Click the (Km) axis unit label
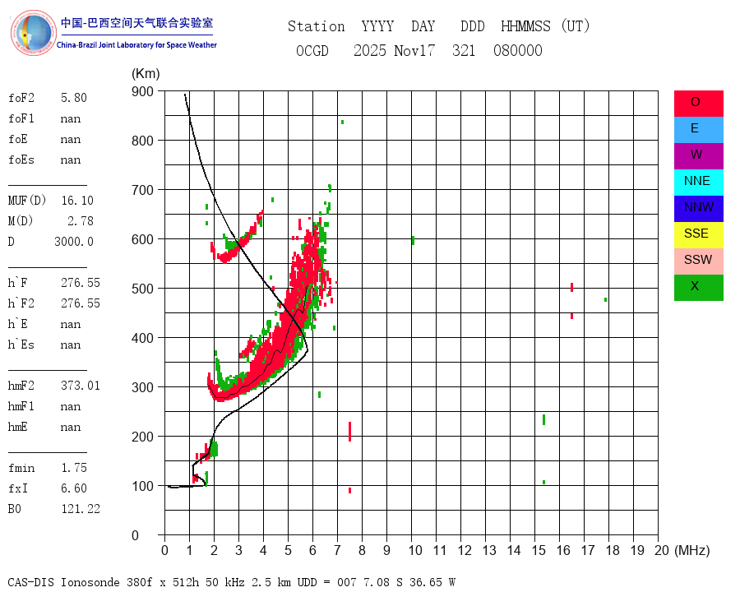 pos(146,74)
